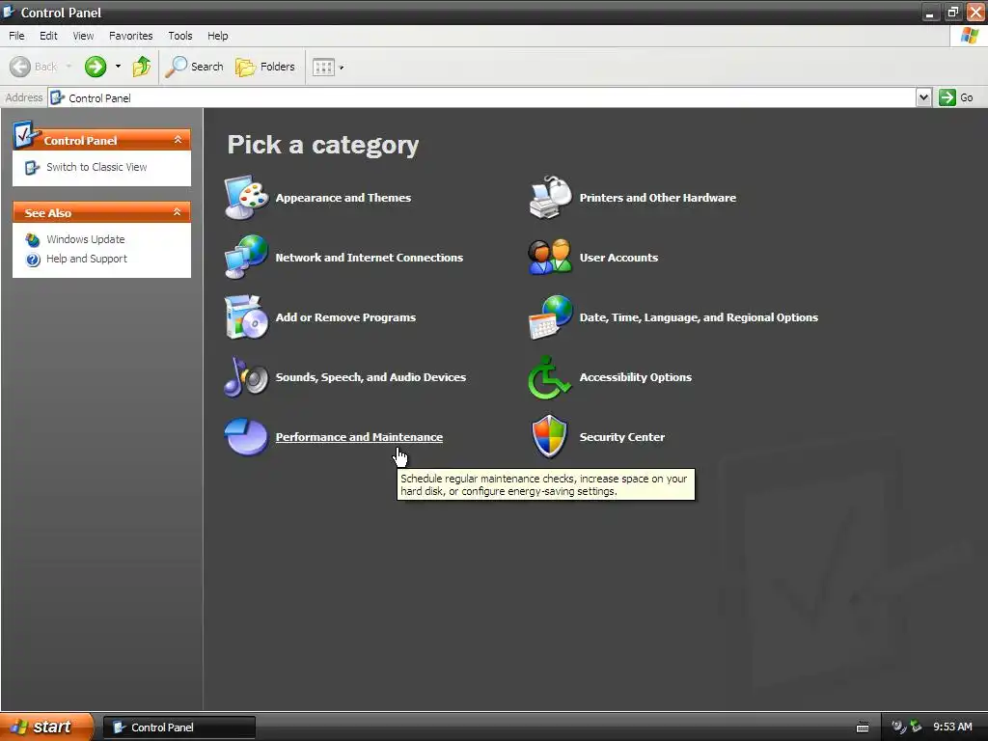Open the Windows Update link
Screen dimensions: 988x741
86,239
